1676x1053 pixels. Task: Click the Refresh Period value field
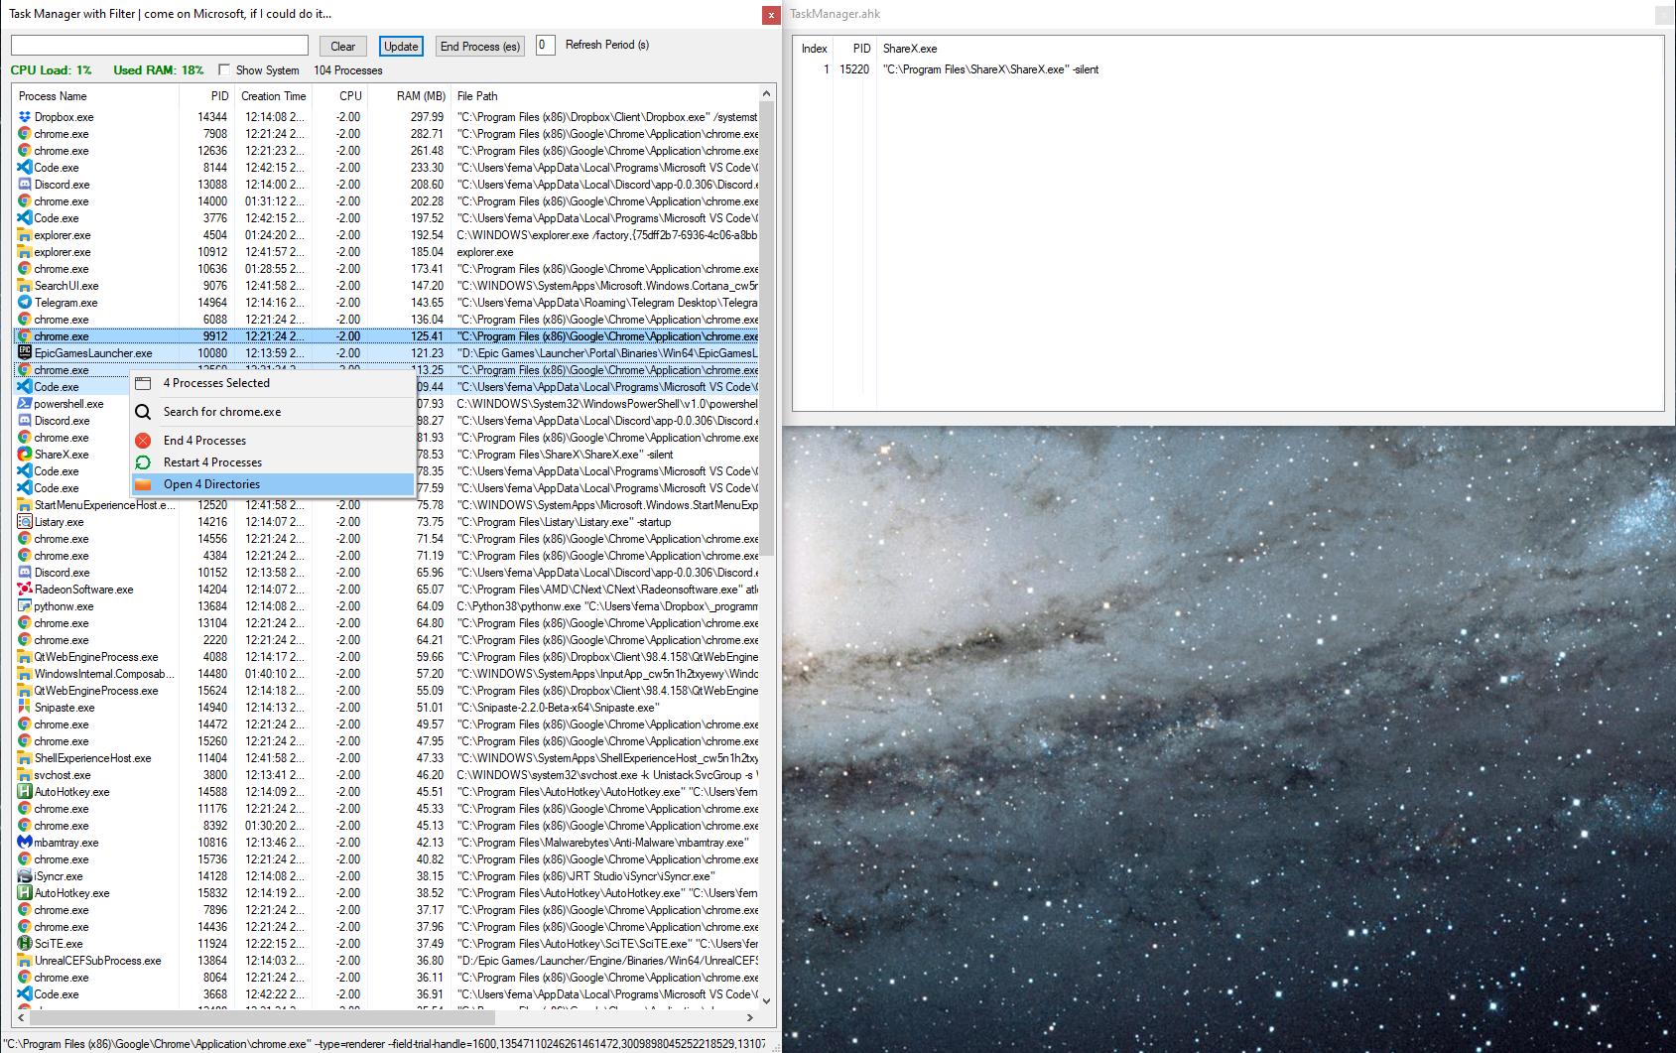(545, 45)
